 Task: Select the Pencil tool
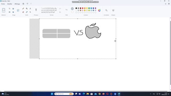23,9
